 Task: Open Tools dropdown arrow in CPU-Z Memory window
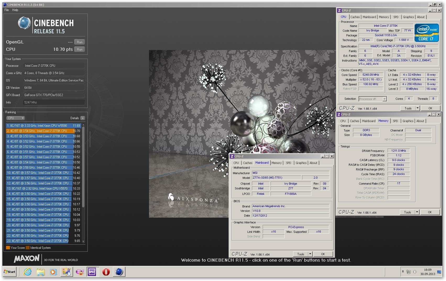pyautogui.click(x=417, y=212)
